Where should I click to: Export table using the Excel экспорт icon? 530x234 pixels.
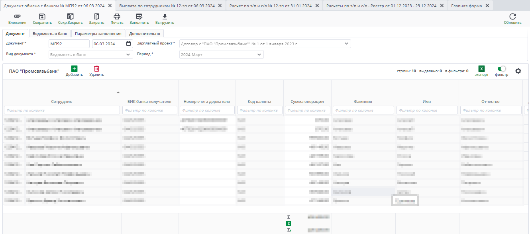pyautogui.click(x=481, y=69)
